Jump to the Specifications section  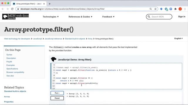pos(12,69)
